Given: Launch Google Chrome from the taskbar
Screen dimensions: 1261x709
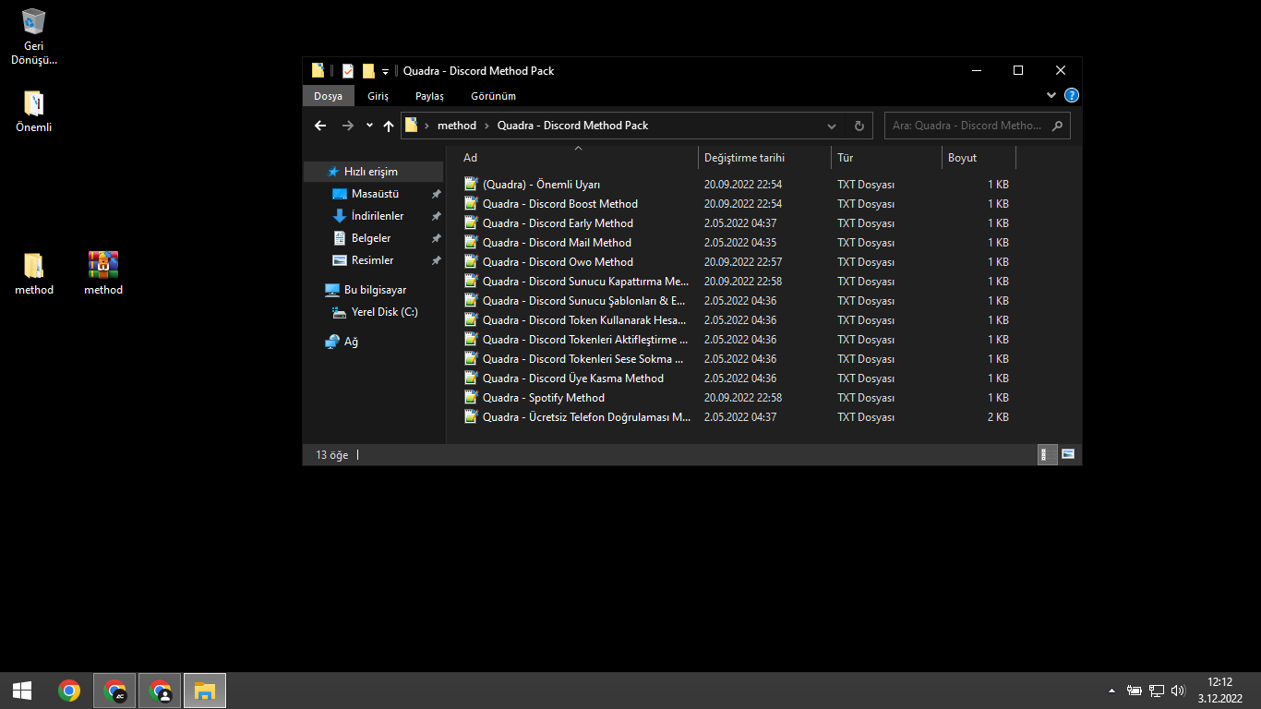Looking at the screenshot, I should pos(68,691).
